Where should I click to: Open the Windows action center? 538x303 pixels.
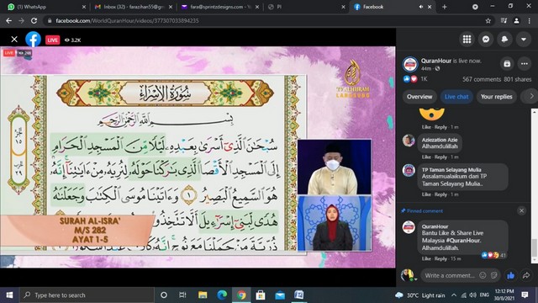coord(525,295)
